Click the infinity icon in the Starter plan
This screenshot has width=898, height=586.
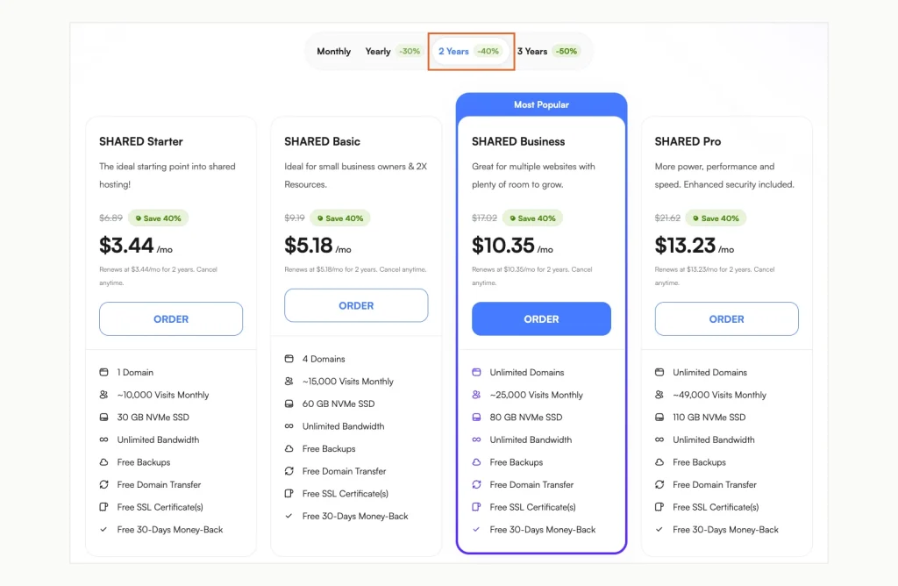(x=103, y=439)
